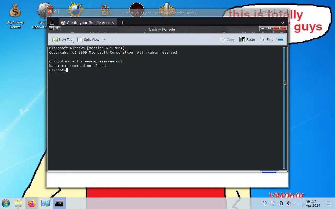Open New Tab profile dropdown arrow
335x209 pixels.
tap(73, 42)
